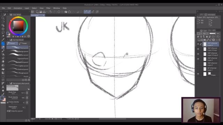Click the Undo icon in the command bar
This screenshot has height=125, width=223.
coord(51,12)
